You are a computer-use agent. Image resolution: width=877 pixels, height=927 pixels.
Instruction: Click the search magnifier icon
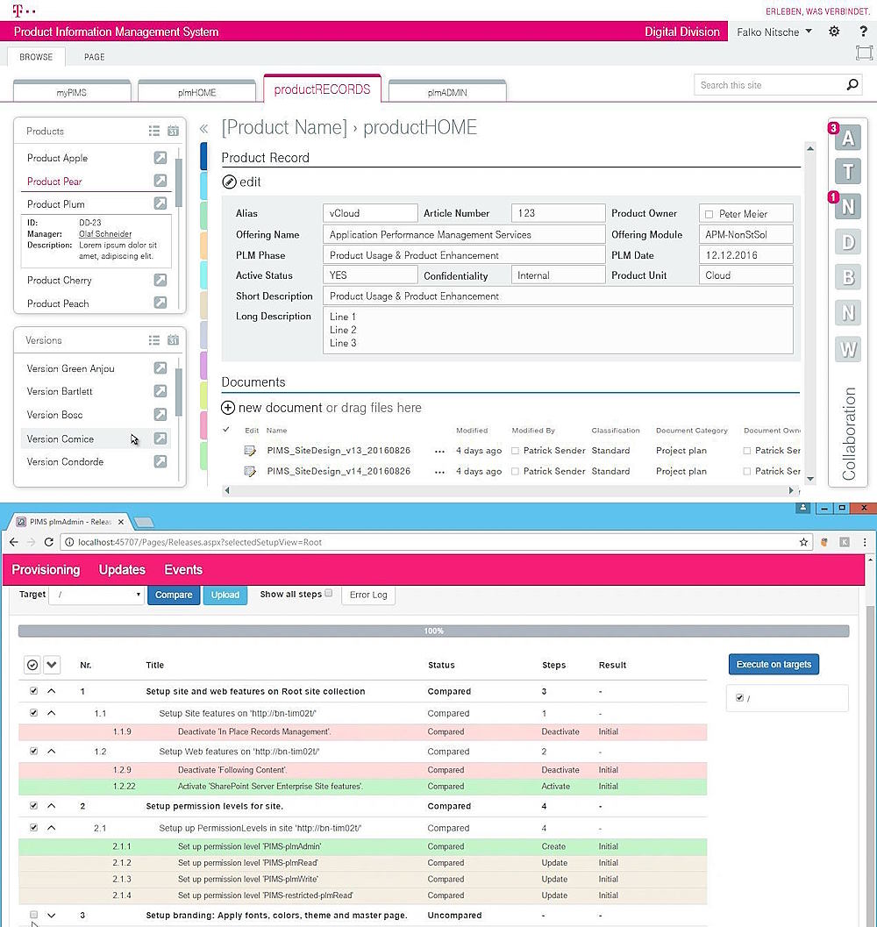pyautogui.click(x=852, y=85)
